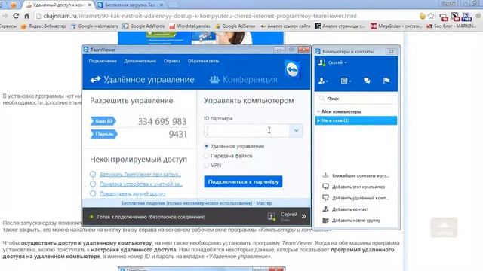This screenshot has height=271, width=483.
Task: Click the green ready status indicator
Action: [x=91, y=217]
